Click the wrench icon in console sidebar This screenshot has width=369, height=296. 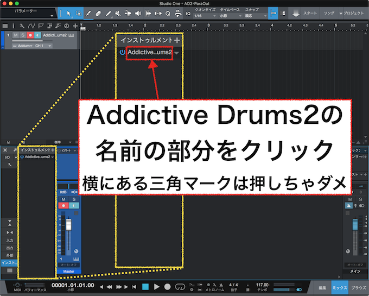pyautogui.click(x=10, y=165)
